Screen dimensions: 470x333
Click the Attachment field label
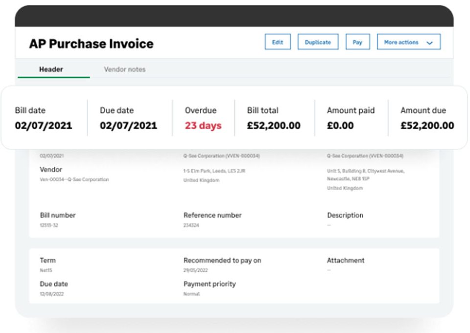click(x=346, y=261)
